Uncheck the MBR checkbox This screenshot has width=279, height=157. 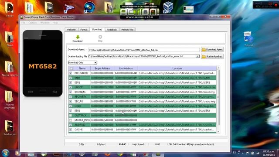(71, 78)
